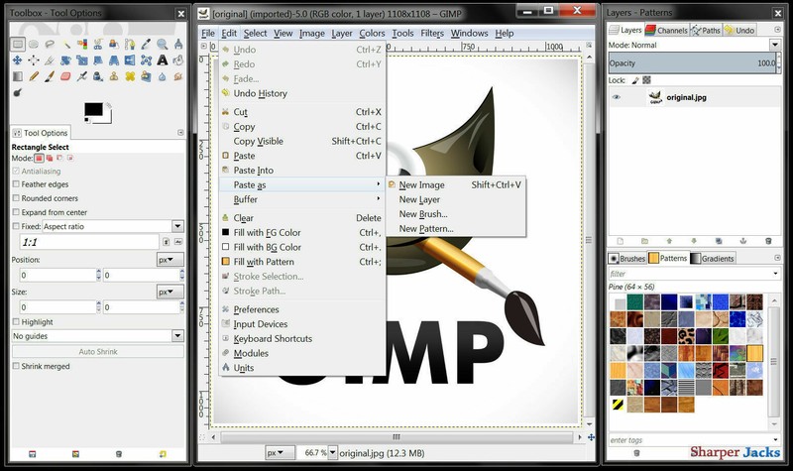Click the foreground black color swatch
Image resolution: width=793 pixels, height=471 pixels.
click(93, 109)
